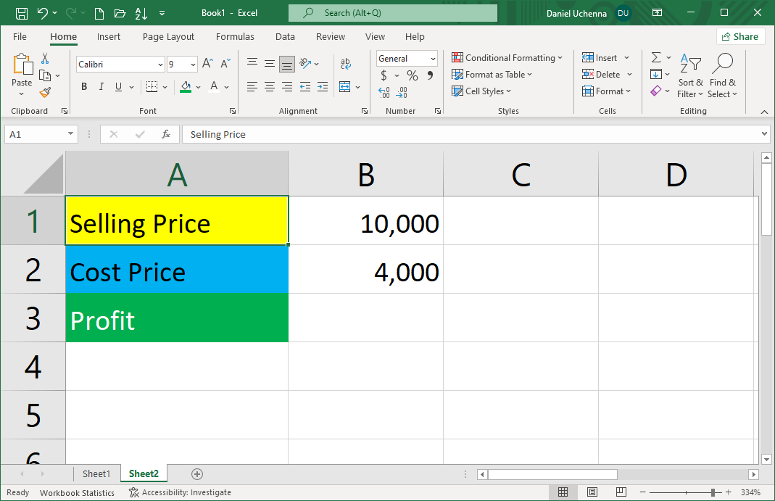Screen dimensions: 775x501
Task: Open Format as Table
Action: pyautogui.click(x=492, y=74)
